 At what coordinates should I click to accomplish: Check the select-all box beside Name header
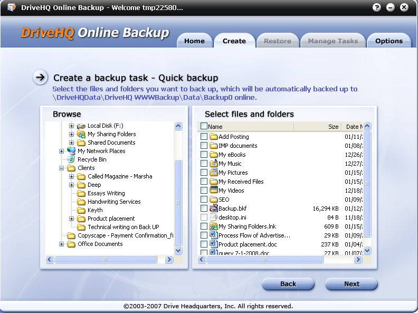204,126
